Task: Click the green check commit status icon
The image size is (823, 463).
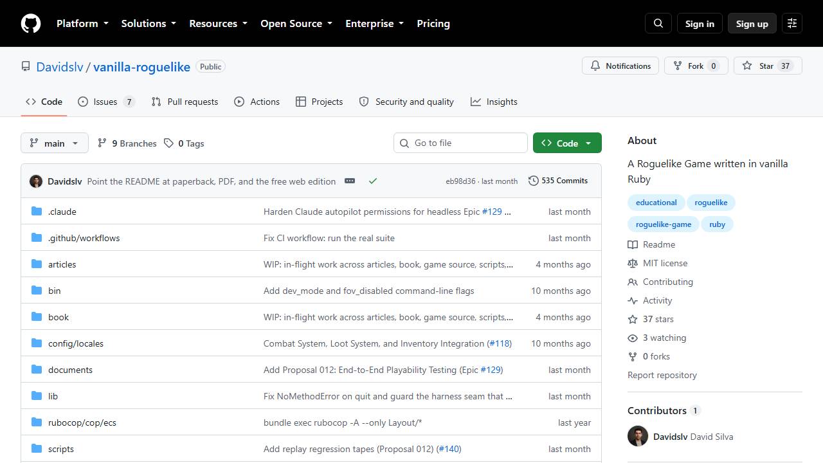Action: [x=372, y=181]
